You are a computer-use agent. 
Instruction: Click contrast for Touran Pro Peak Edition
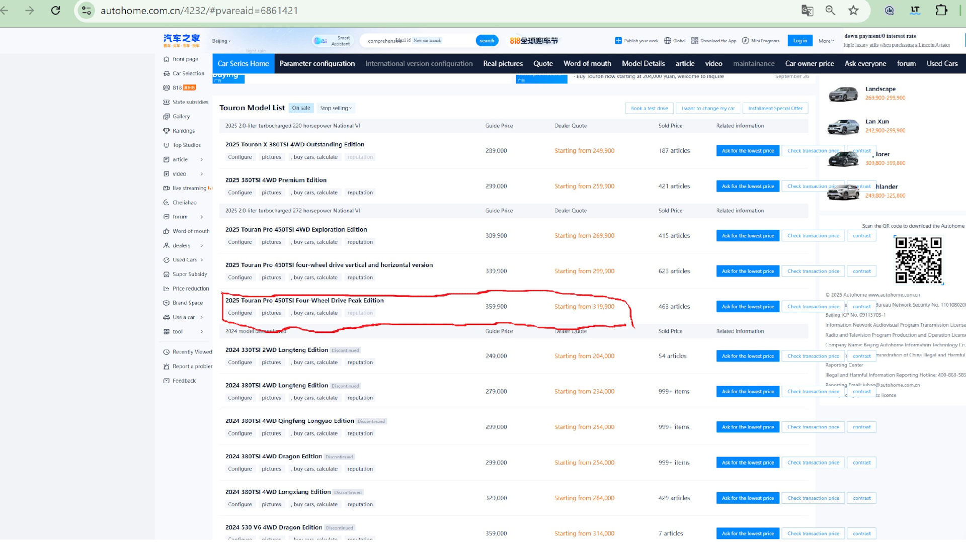[861, 307]
